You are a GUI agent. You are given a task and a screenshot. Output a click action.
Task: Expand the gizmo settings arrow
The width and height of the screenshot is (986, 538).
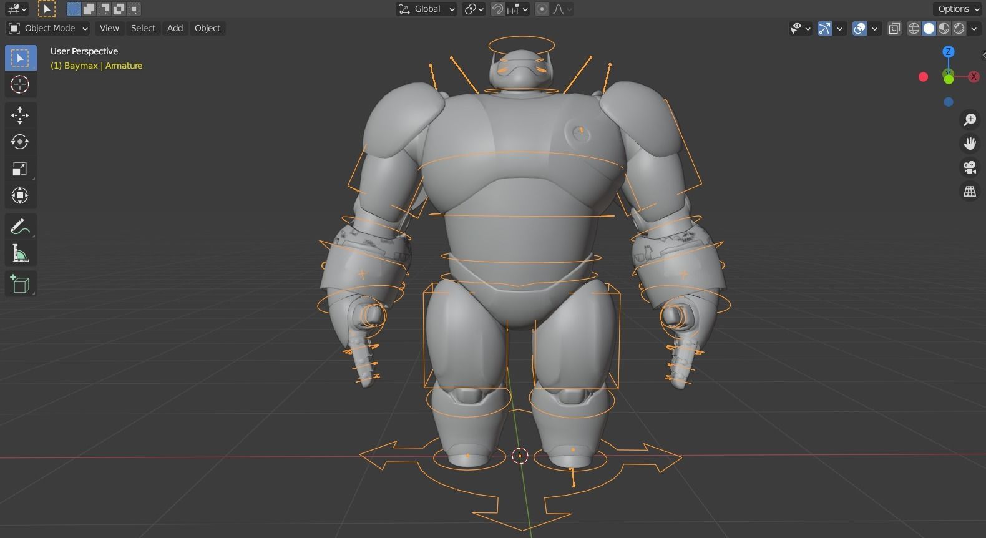click(x=840, y=28)
